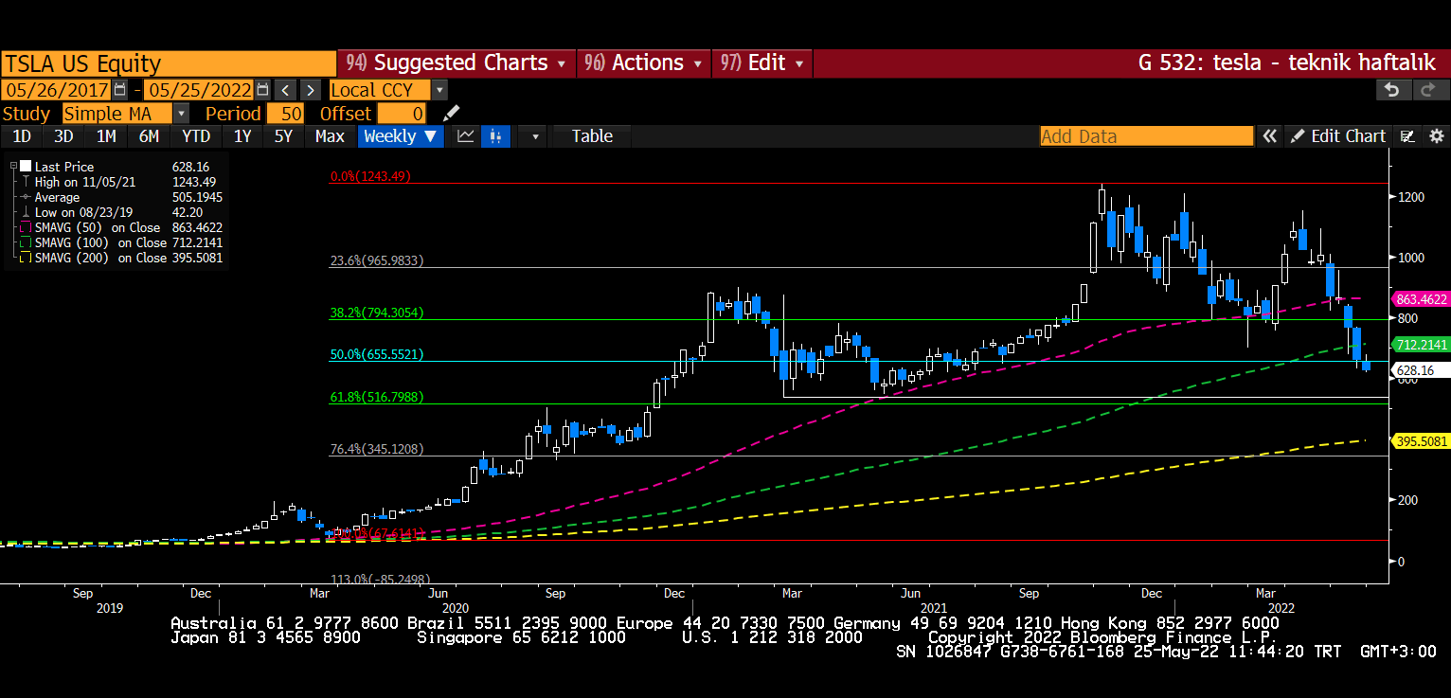Click the undo arrow icon
This screenshot has width=1451, height=698.
1392,89
